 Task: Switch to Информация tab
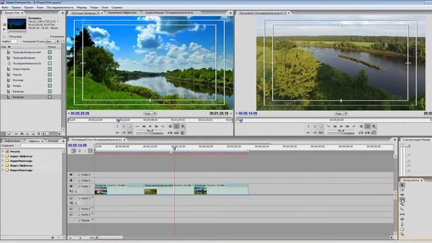(x=12, y=141)
